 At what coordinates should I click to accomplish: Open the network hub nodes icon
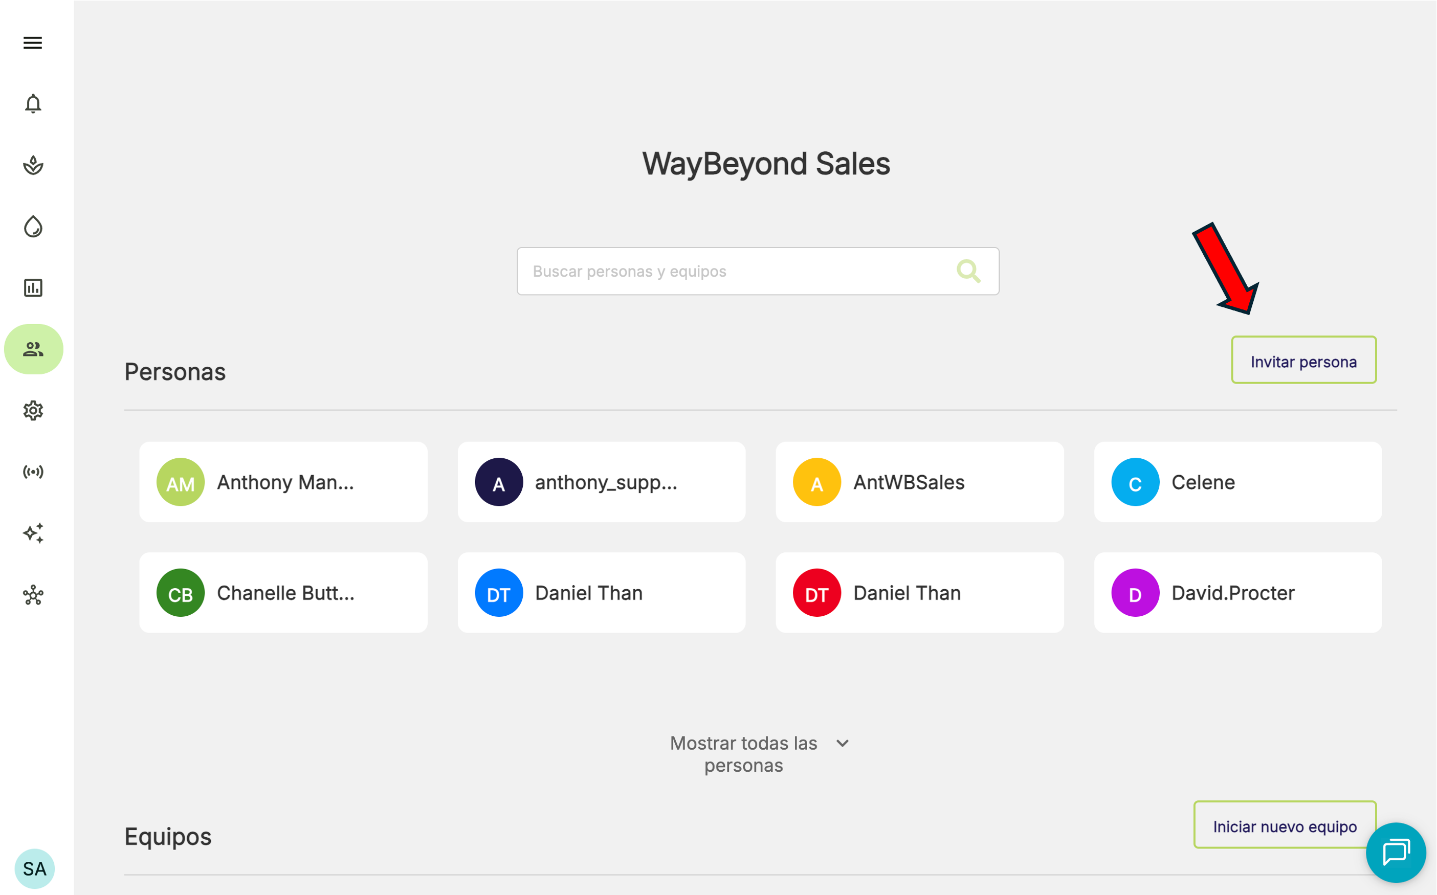tap(33, 595)
